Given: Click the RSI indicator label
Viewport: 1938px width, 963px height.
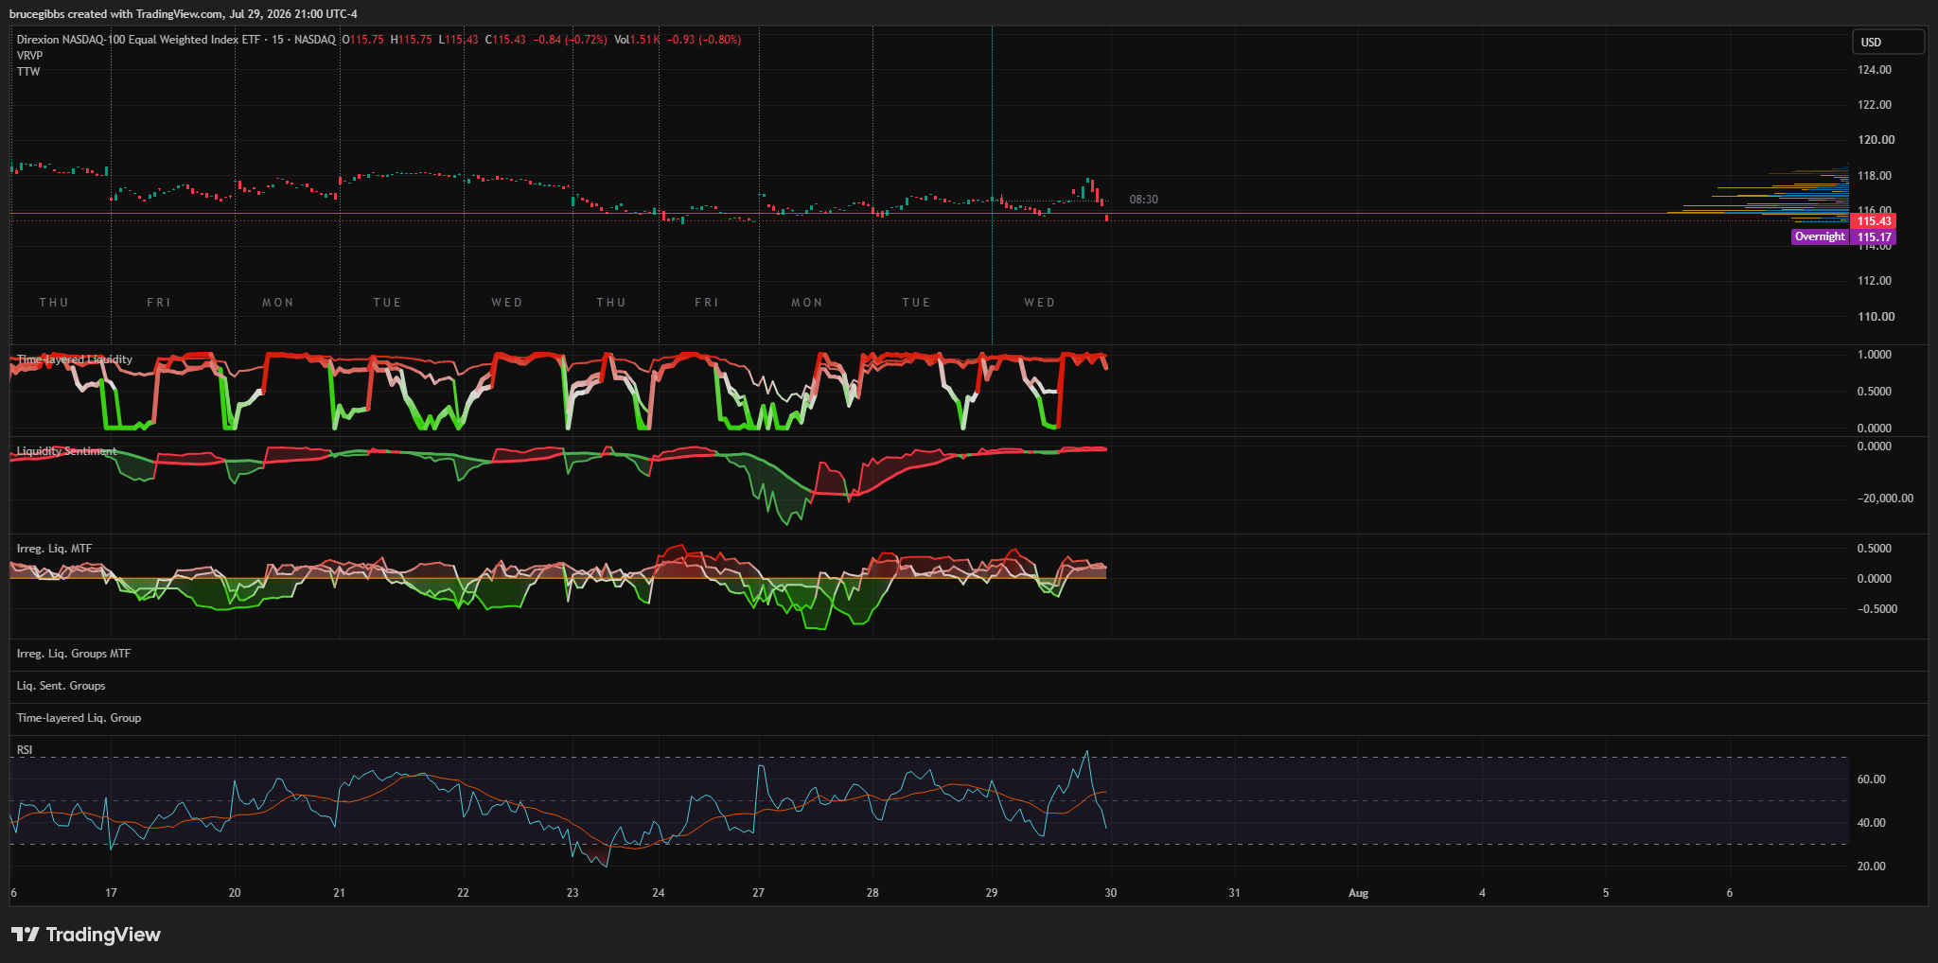Looking at the screenshot, I should (25, 750).
